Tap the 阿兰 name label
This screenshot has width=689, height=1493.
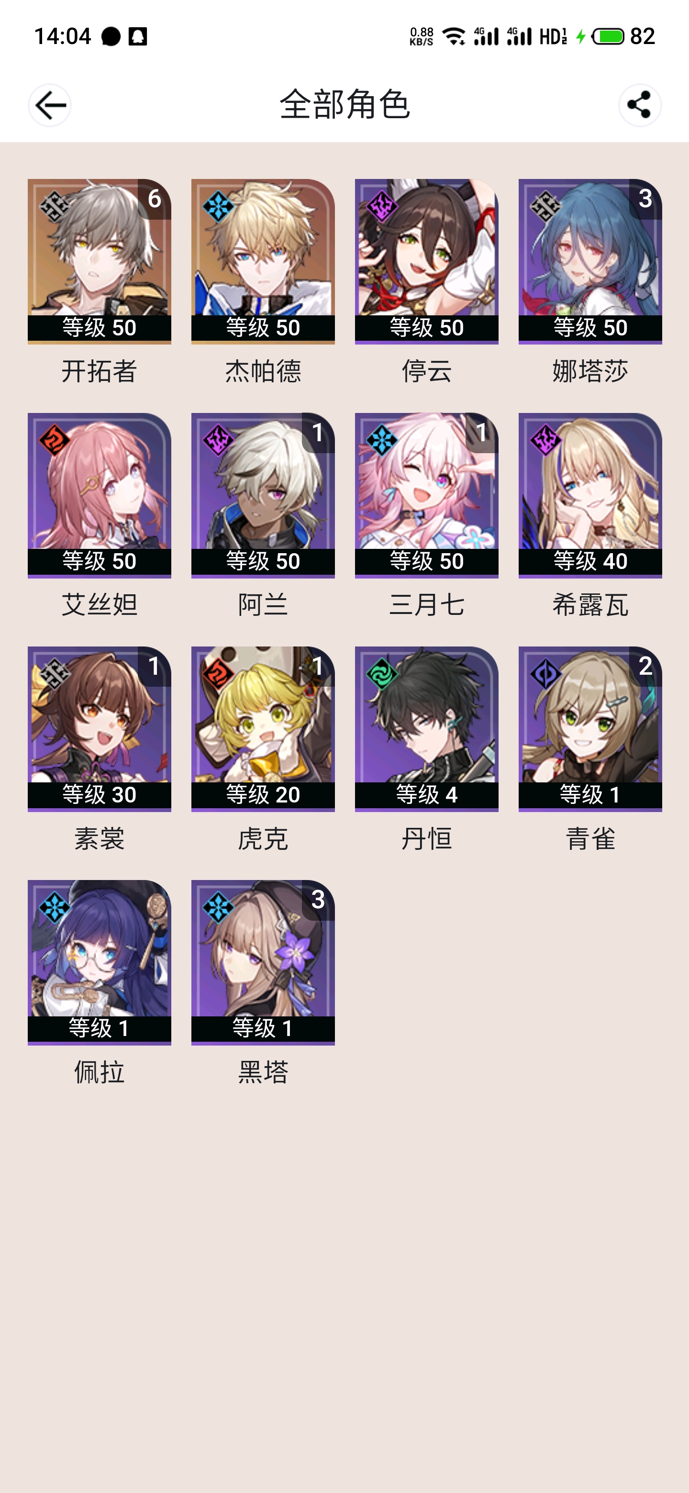[263, 604]
